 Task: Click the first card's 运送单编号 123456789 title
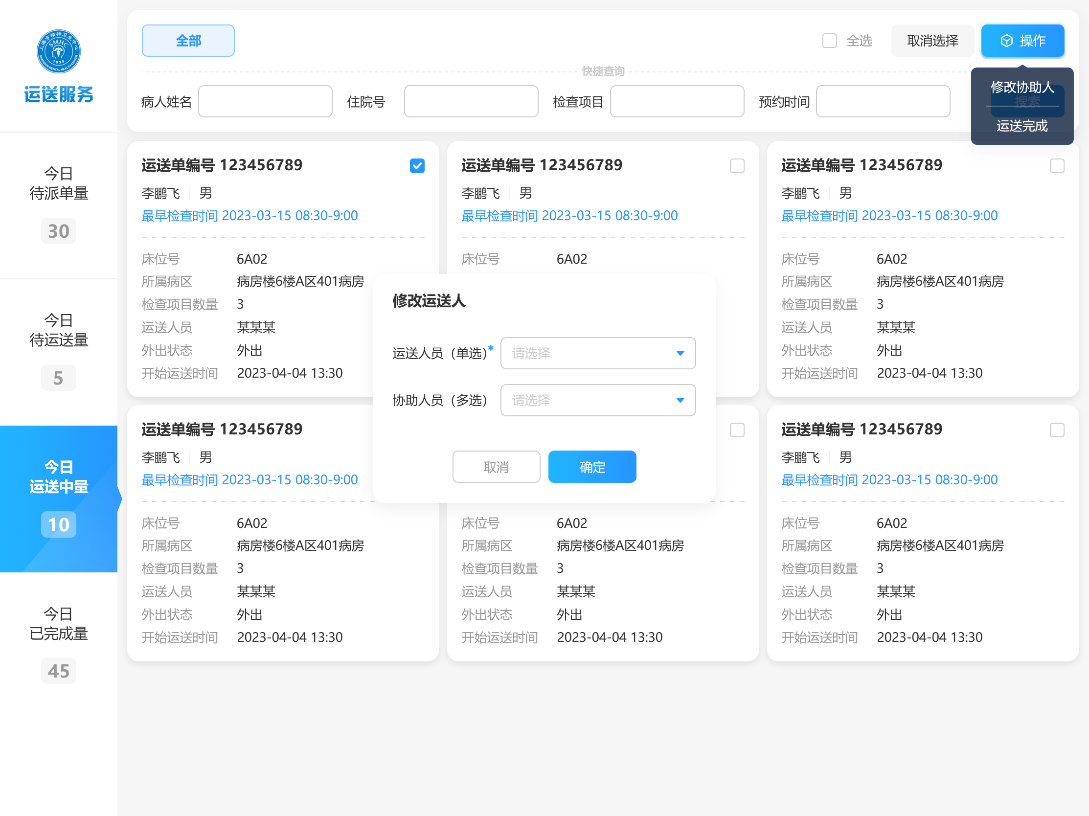pos(222,165)
